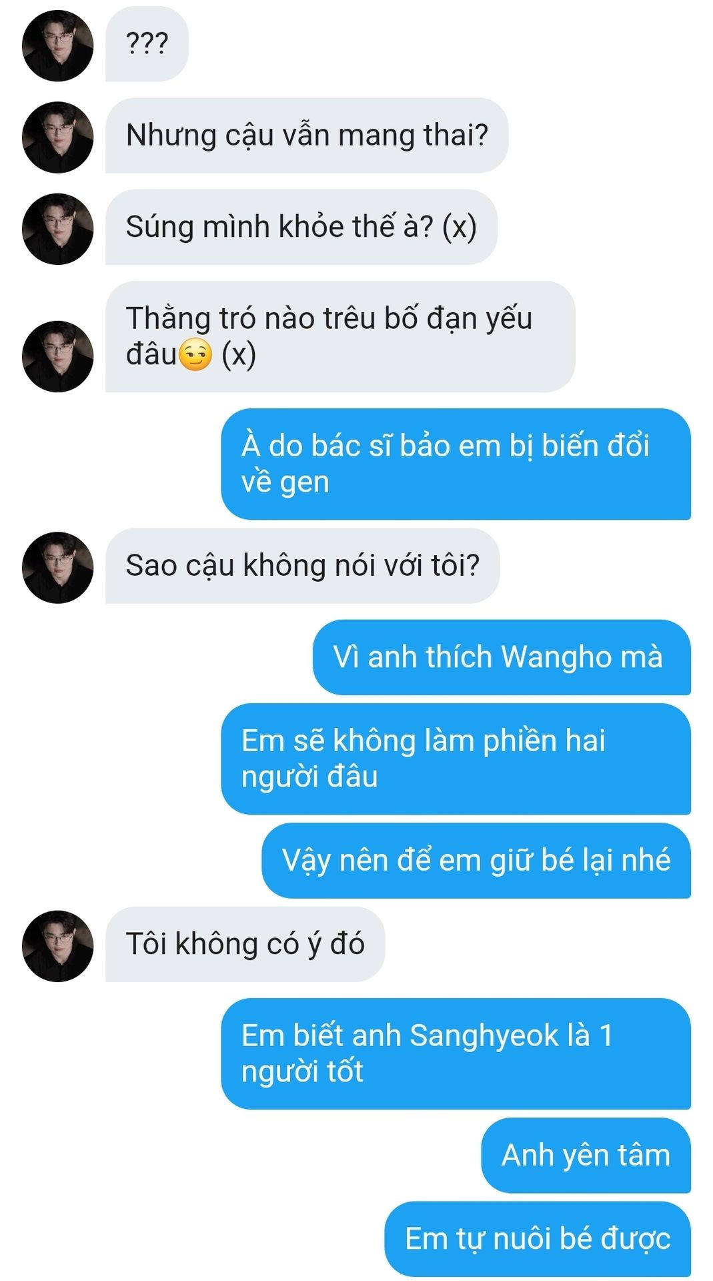713x1281 pixels.
Task: Select message 'Sao cậu không nói với tôi?'
Action: point(302,566)
